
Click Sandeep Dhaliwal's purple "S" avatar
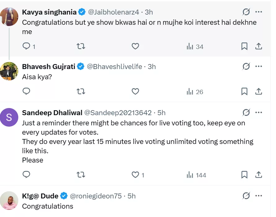pyautogui.click(x=9, y=117)
